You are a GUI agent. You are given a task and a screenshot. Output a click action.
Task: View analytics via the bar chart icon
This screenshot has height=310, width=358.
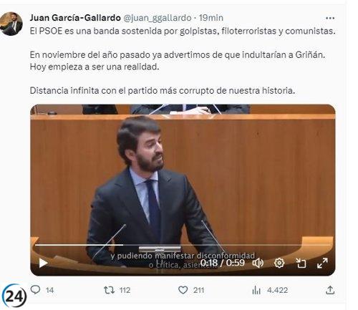(x=256, y=290)
